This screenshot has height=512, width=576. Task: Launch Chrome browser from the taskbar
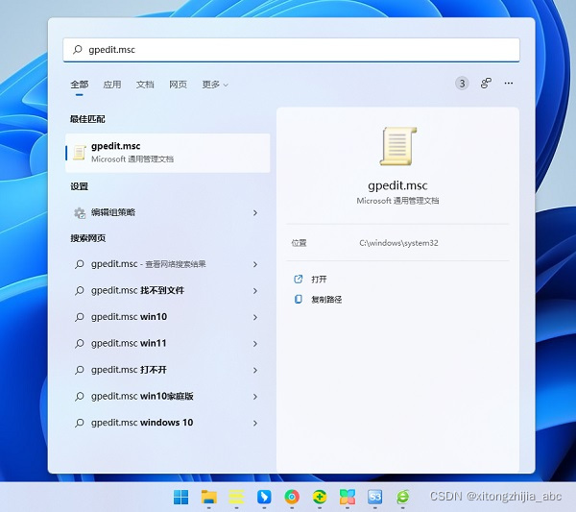(x=292, y=498)
